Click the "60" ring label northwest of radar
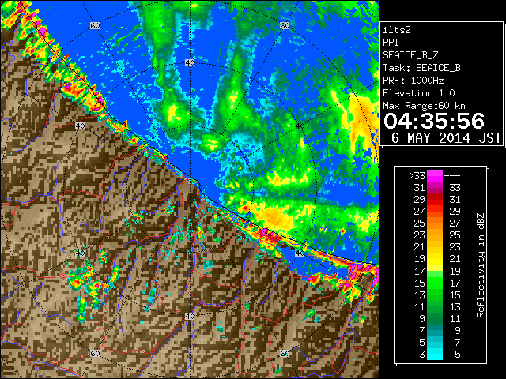This screenshot has height=379, width=506. click(95, 25)
